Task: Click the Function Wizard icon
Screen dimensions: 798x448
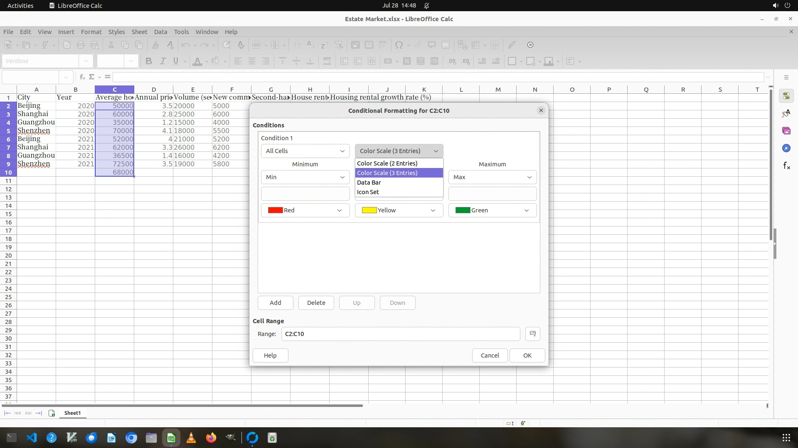Action: [82, 77]
